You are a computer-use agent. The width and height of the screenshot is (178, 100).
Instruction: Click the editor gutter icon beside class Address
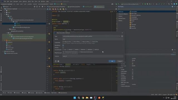(x=49, y=24)
